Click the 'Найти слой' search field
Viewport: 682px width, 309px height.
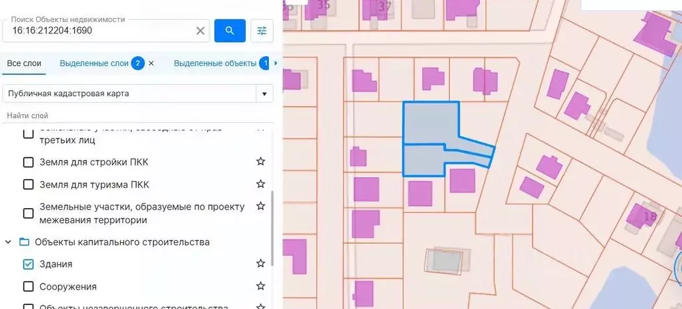pyautogui.click(x=133, y=115)
